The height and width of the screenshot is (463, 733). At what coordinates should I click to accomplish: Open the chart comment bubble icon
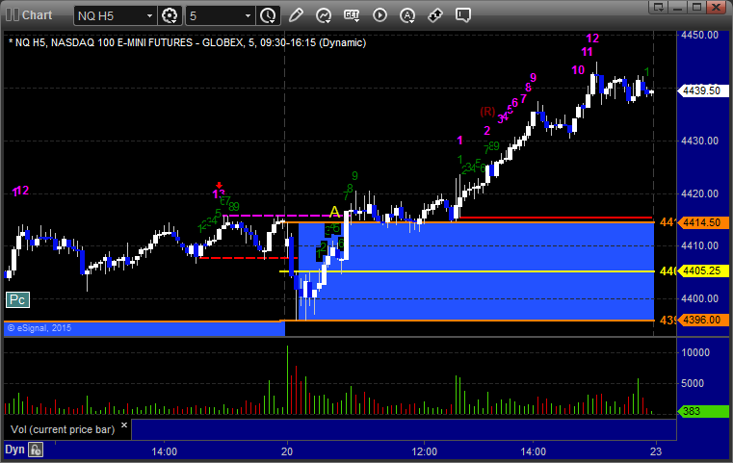pyautogui.click(x=462, y=15)
